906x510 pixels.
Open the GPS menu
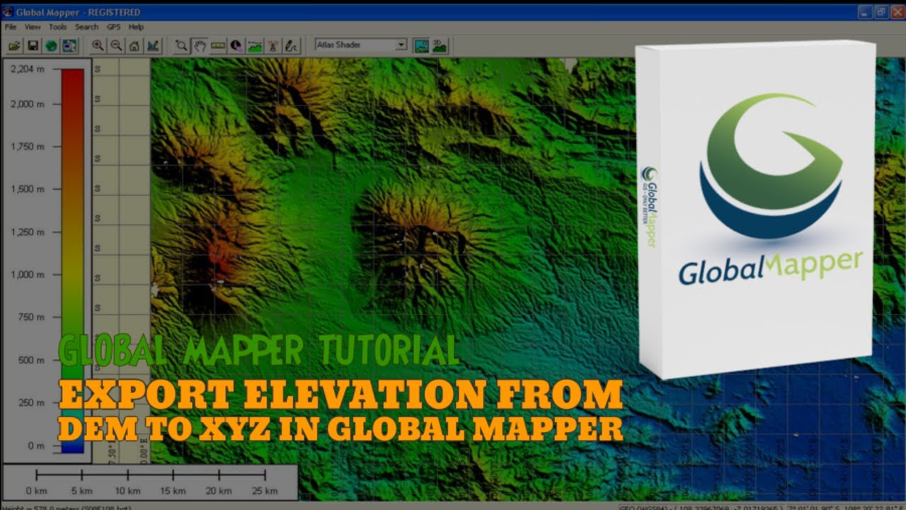point(113,27)
